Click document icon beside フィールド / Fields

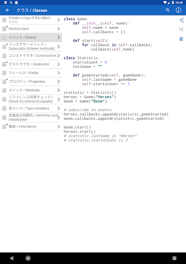coord(4,73)
